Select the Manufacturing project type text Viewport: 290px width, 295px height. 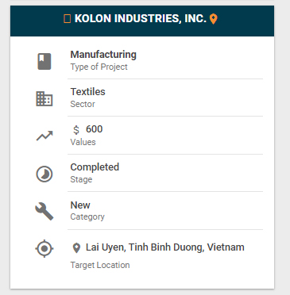click(103, 55)
